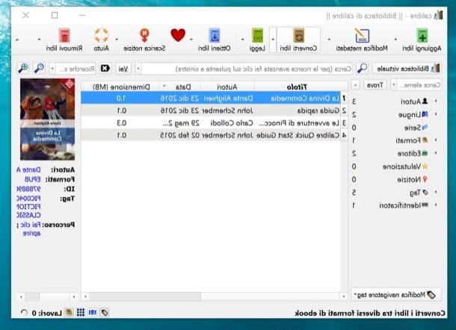456x330 pixels.
Task: Sort by the Autori column header
Action: tap(227, 87)
